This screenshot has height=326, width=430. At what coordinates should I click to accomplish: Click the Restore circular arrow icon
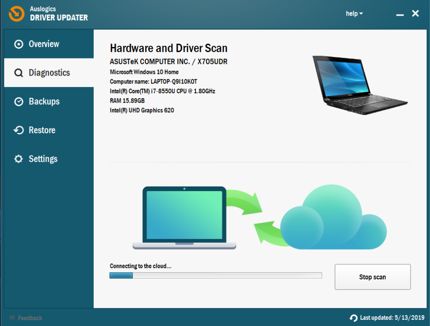(x=18, y=130)
